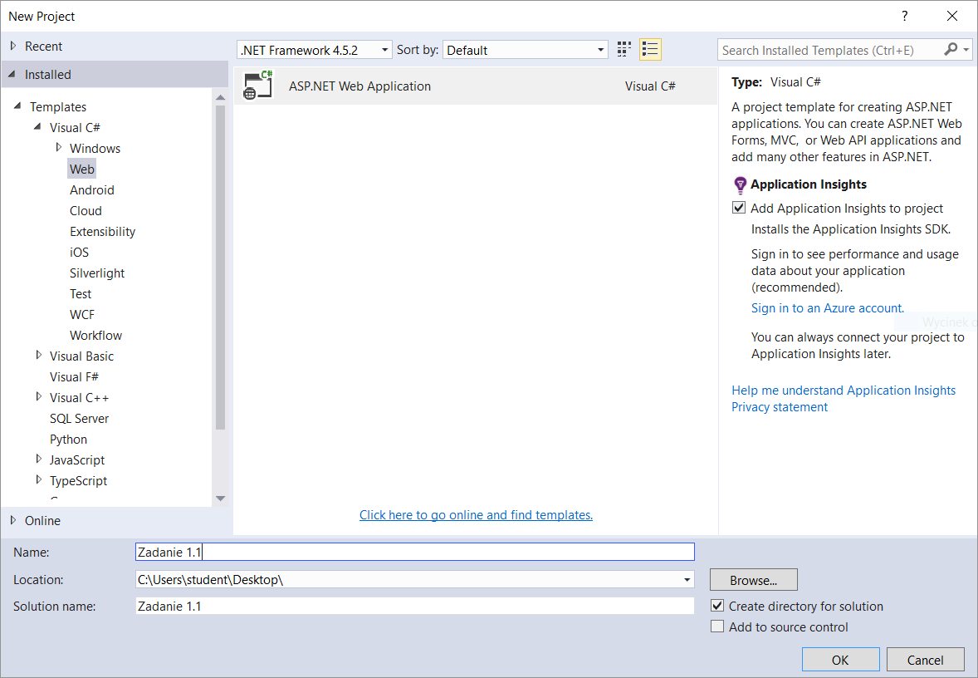Screen dimensions: 978x678
Task: Collapse the Templates tree node
Action: (x=17, y=106)
